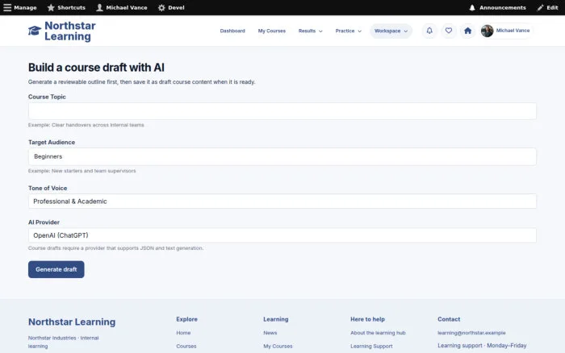Open the Dashboard nav link
The width and height of the screenshot is (565, 353).
pyautogui.click(x=232, y=31)
